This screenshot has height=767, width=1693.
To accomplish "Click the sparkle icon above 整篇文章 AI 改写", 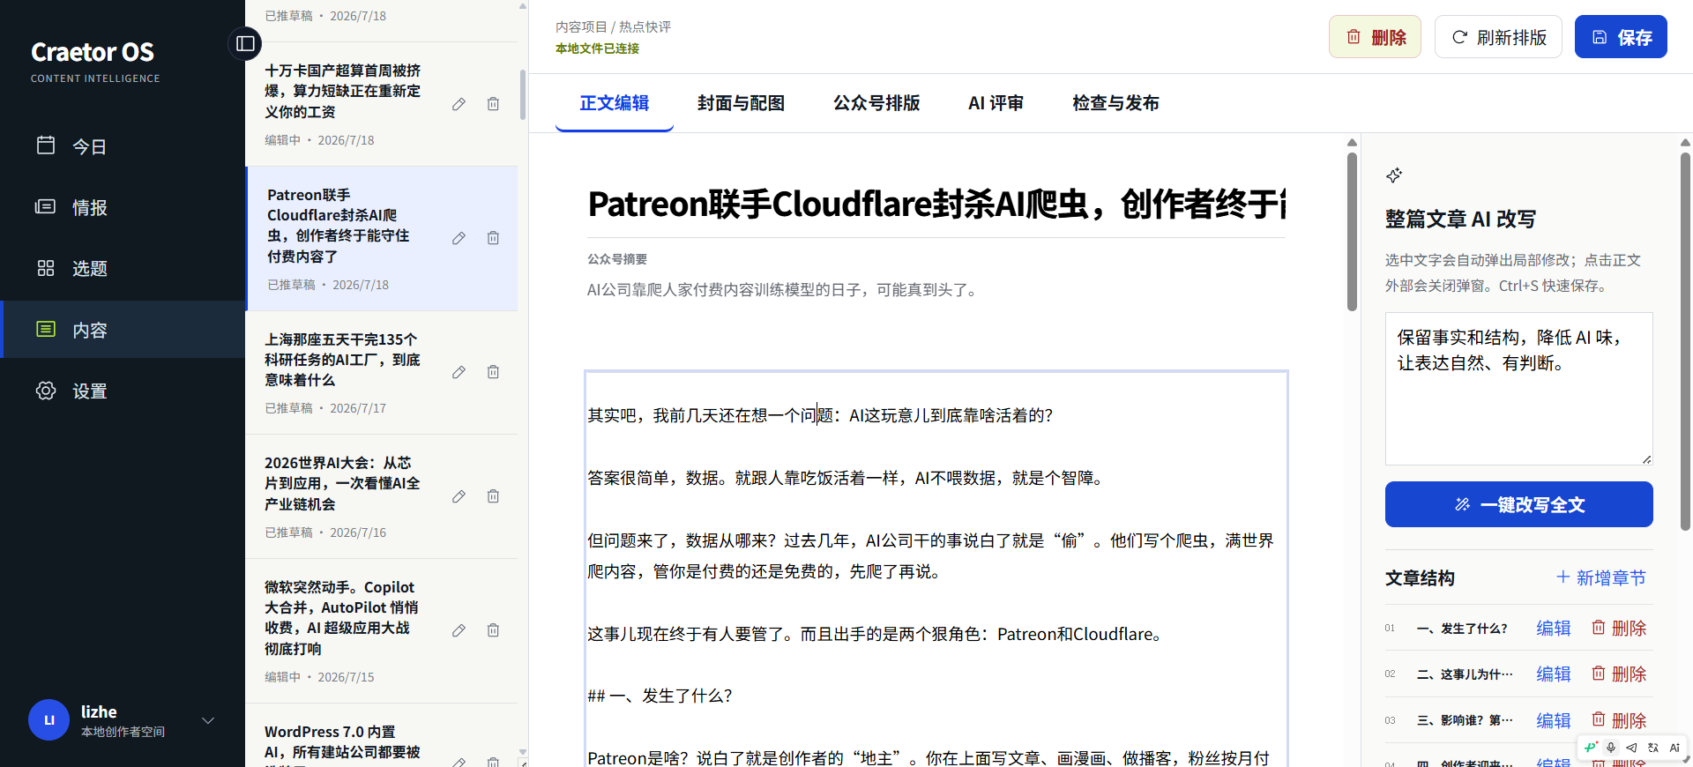I will (1394, 175).
